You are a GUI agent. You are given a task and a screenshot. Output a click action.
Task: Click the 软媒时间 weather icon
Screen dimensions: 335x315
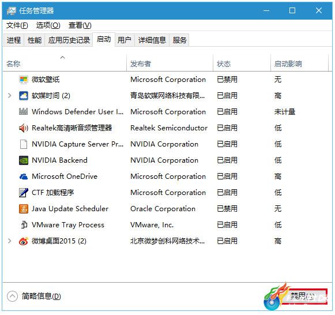click(24, 96)
